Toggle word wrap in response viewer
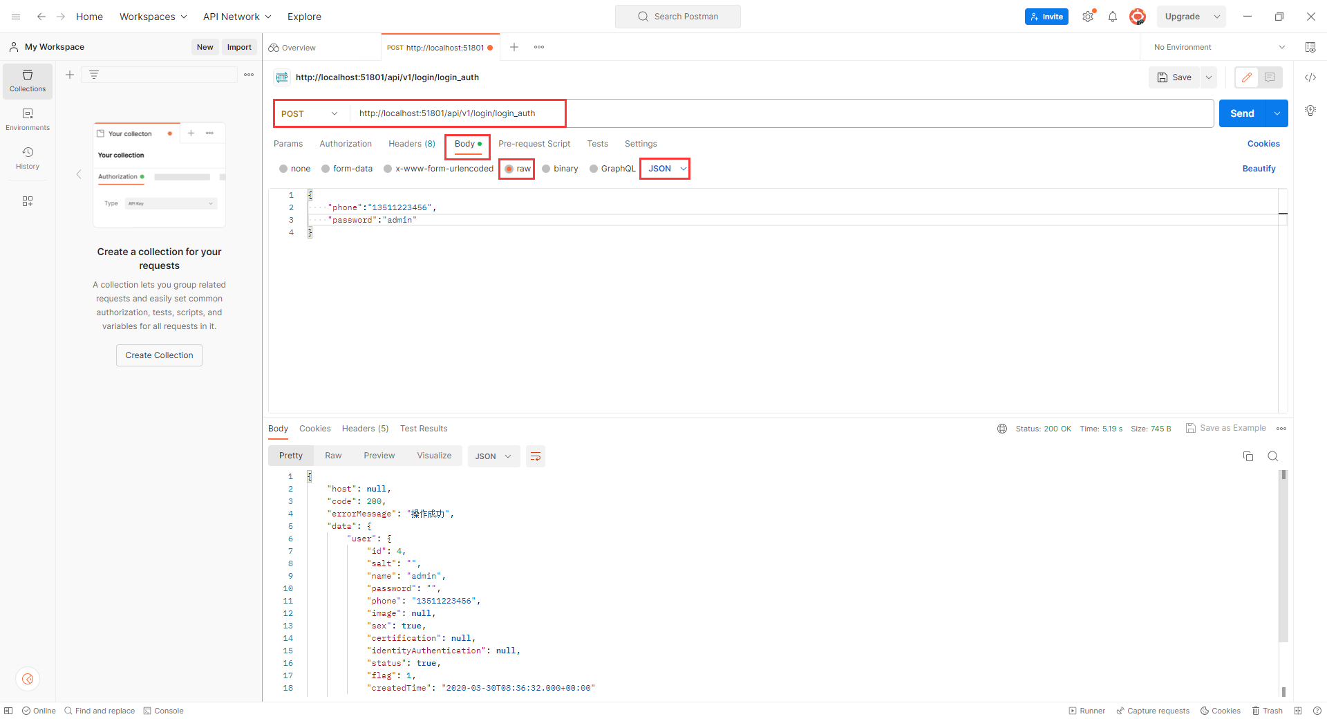 point(535,456)
